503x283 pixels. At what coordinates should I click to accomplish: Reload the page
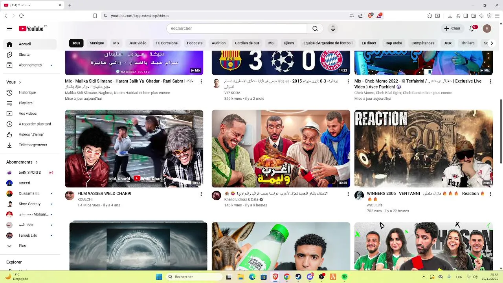point(21,16)
